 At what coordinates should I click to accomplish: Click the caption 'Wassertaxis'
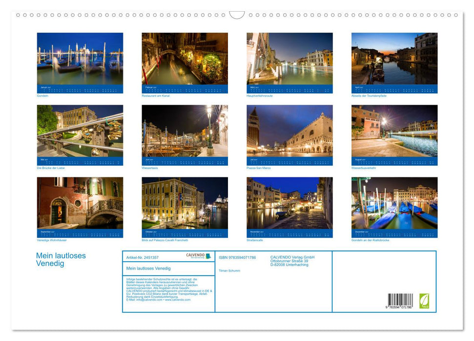tap(150, 168)
